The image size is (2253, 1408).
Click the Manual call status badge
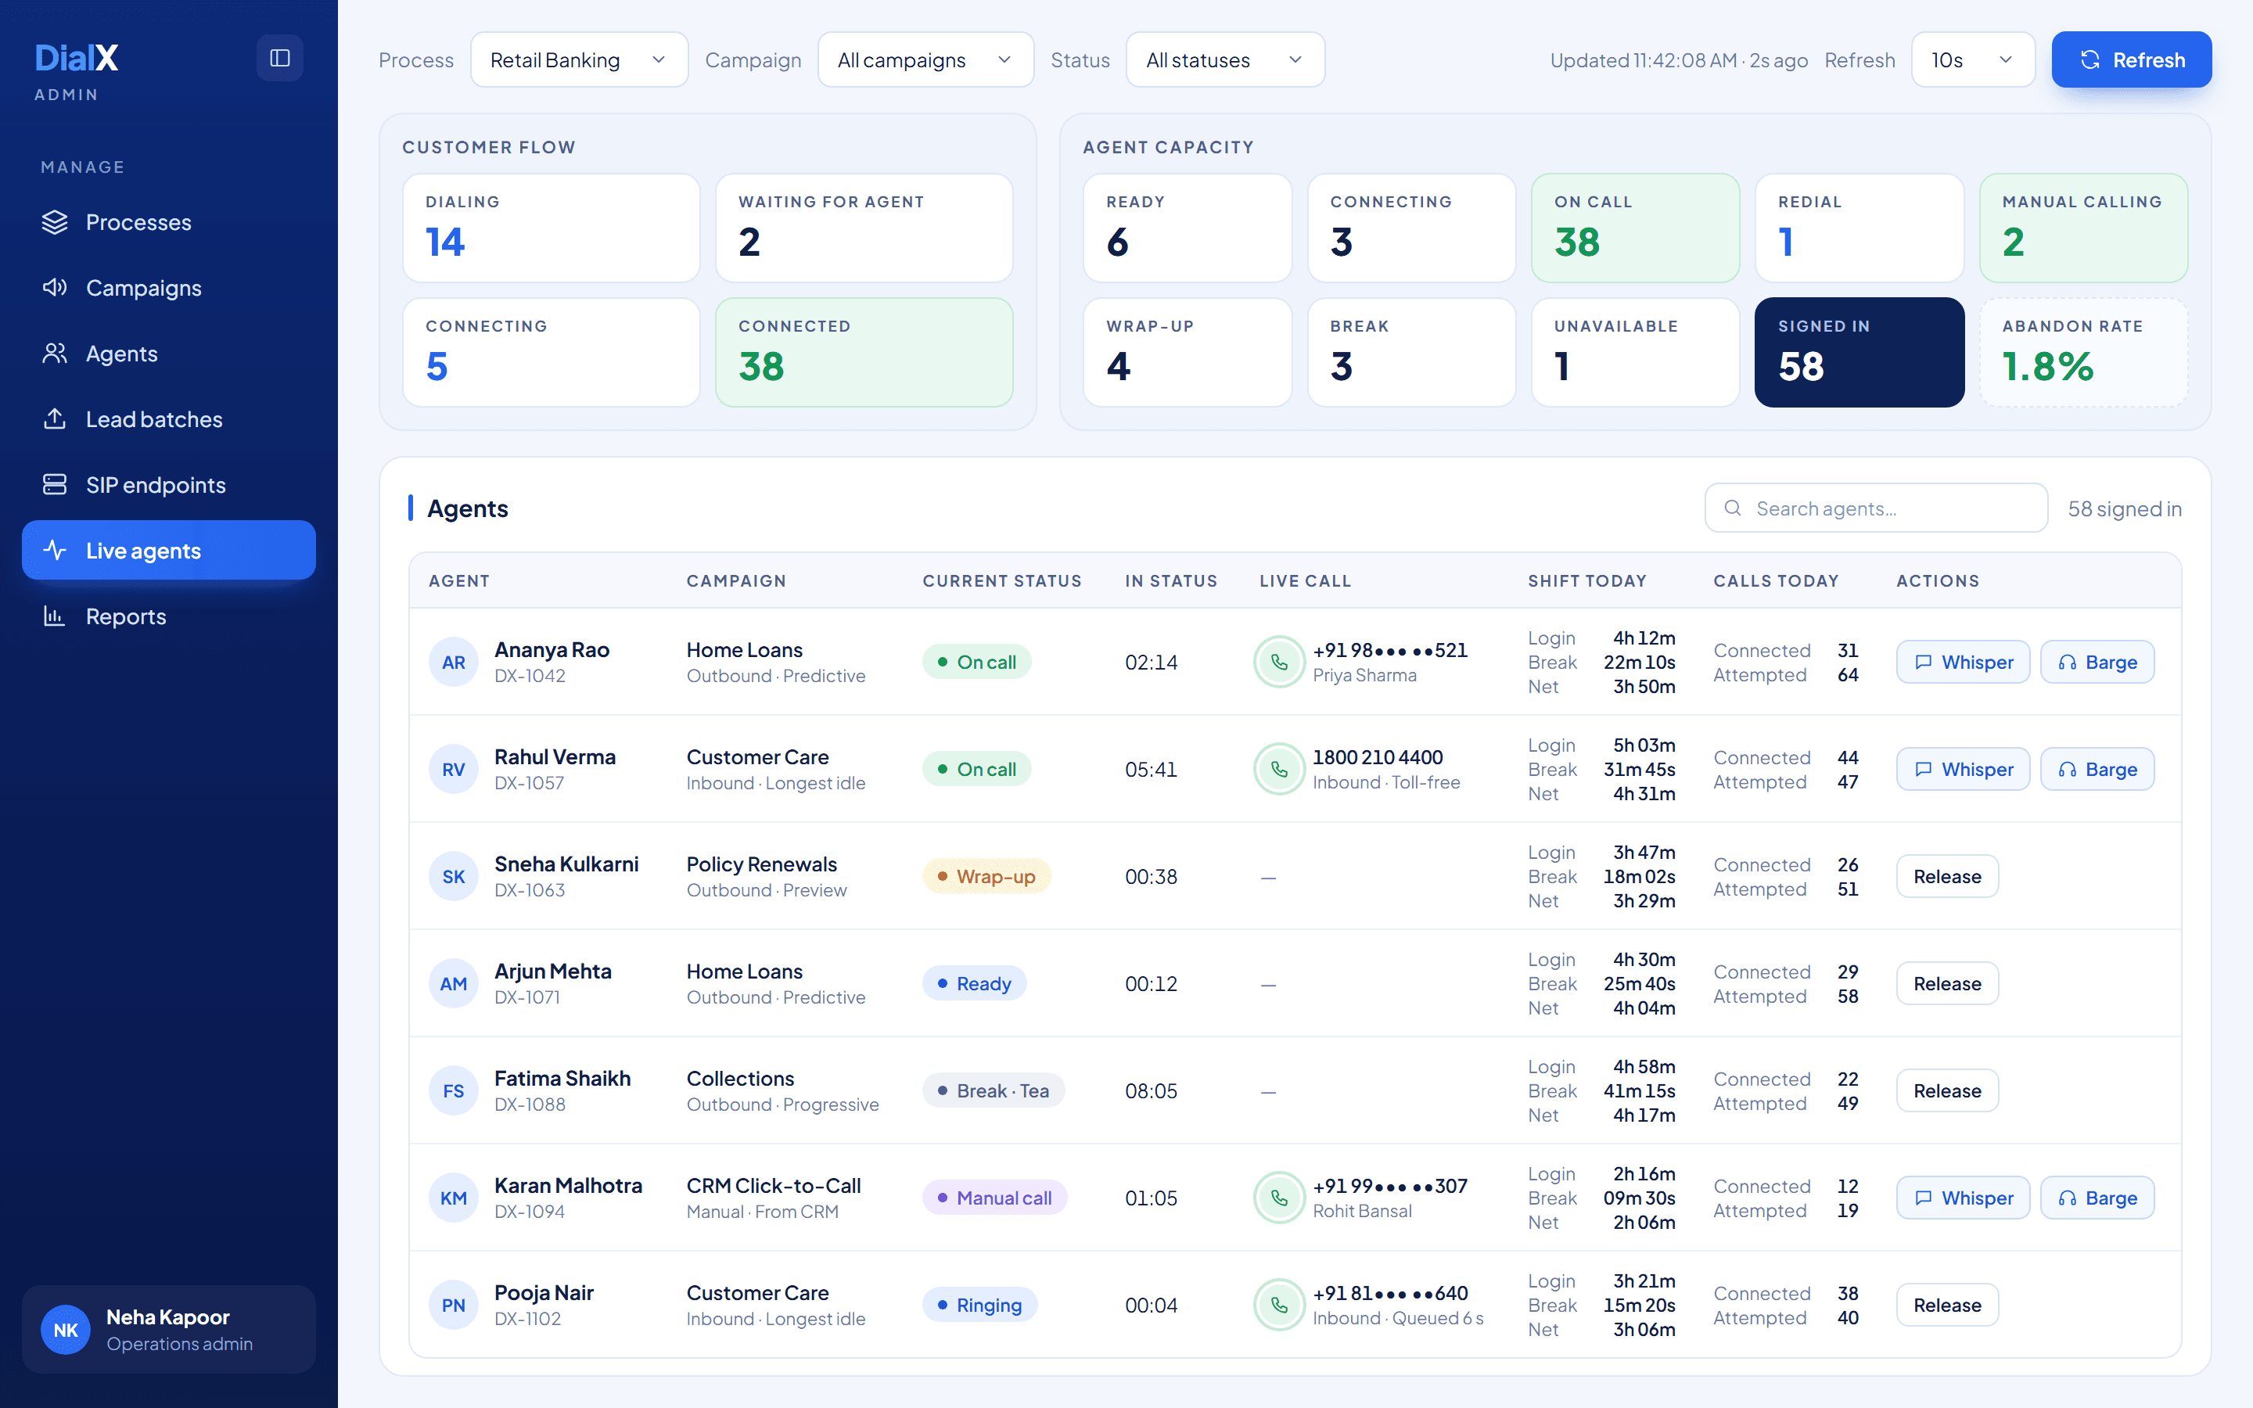click(x=994, y=1198)
